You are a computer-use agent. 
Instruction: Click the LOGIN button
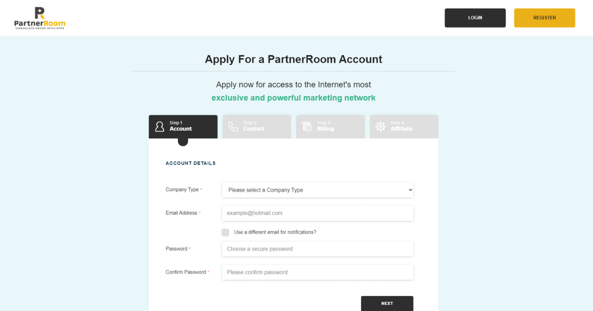tap(475, 18)
